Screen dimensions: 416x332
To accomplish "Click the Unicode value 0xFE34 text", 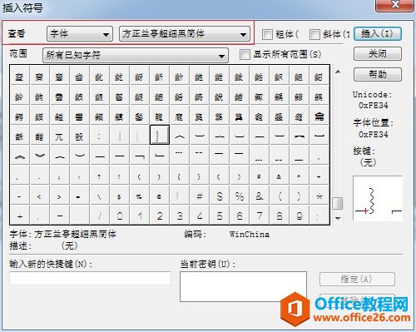I will point(373,105).
